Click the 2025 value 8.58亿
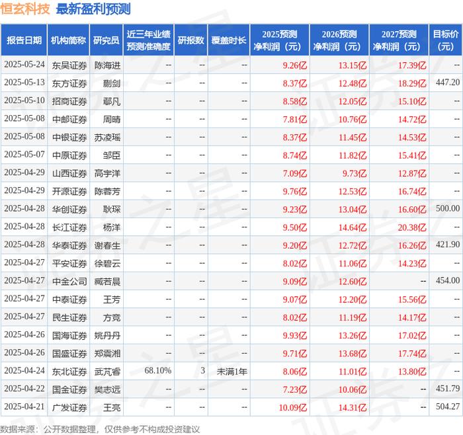 pyautogui.click(x=295, y=101)
